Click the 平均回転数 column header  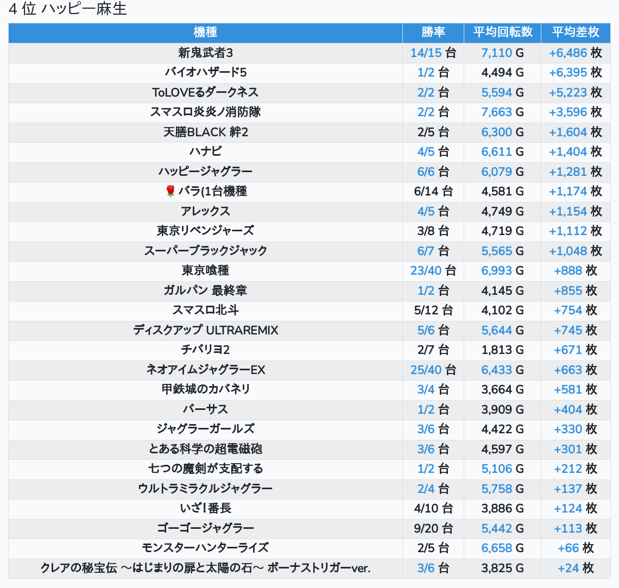[x=502, y=33]
